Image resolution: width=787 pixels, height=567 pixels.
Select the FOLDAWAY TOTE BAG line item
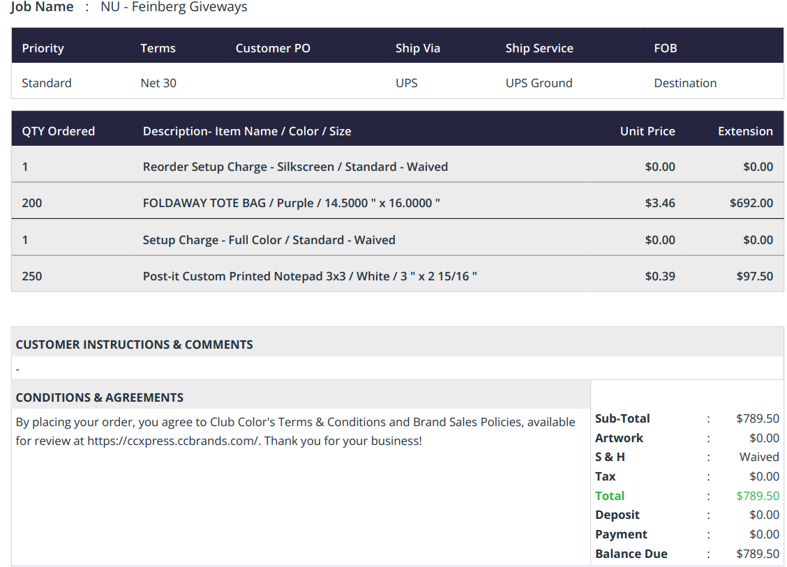pyautogui.click(x=397, y=203)
